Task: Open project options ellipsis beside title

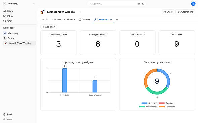Action: tap(80, 12)
